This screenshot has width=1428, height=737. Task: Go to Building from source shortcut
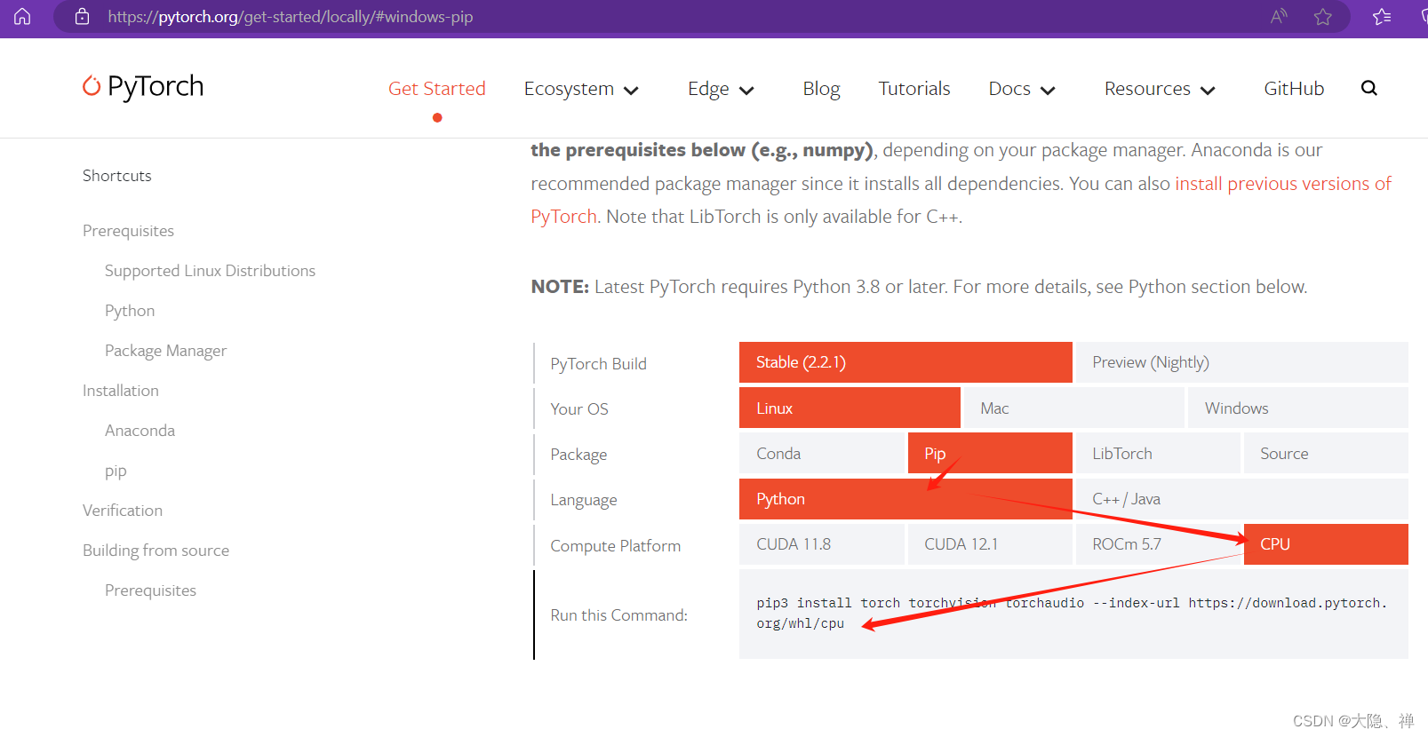pos(156,551)
